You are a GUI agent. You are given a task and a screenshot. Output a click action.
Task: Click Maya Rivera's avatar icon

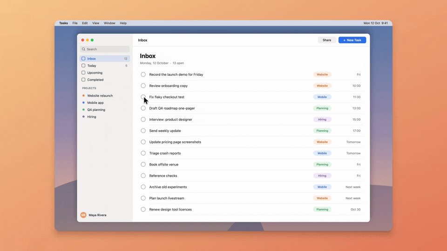[83, 215]
